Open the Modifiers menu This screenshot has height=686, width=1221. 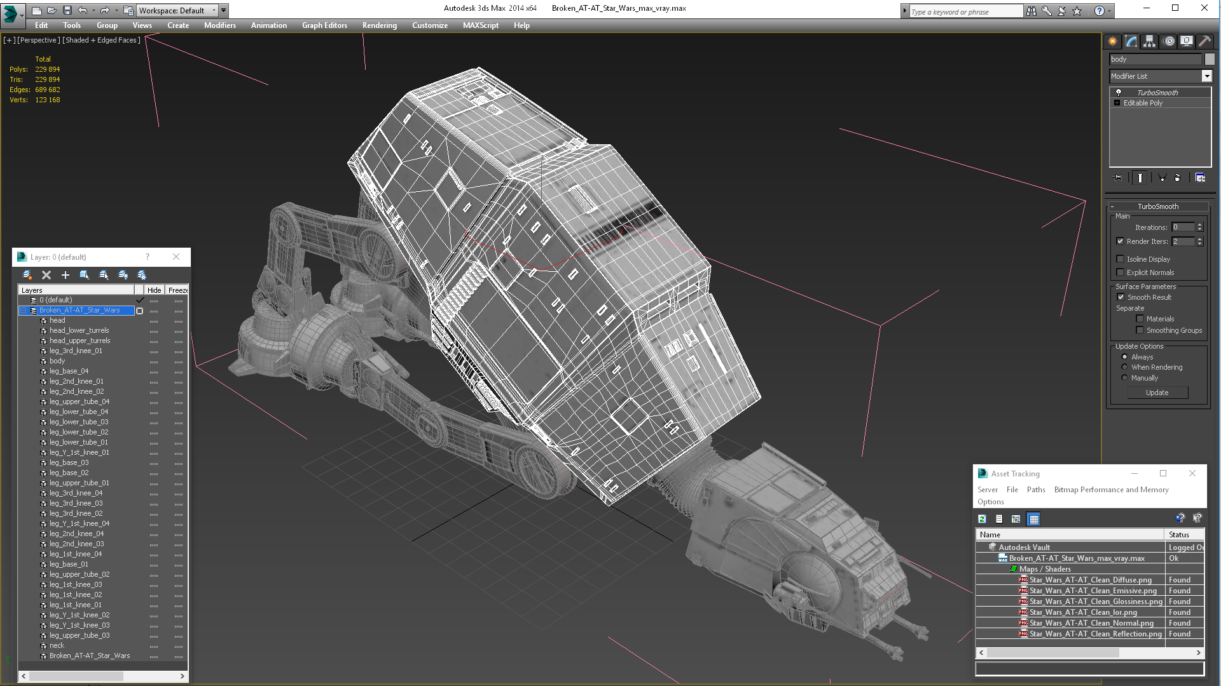(220, 25)
